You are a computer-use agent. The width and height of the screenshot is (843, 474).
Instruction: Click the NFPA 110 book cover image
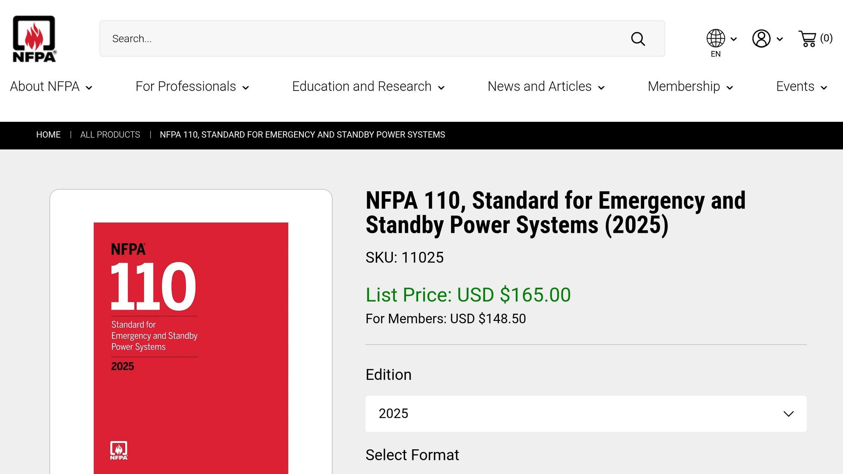tap(191, 348)
